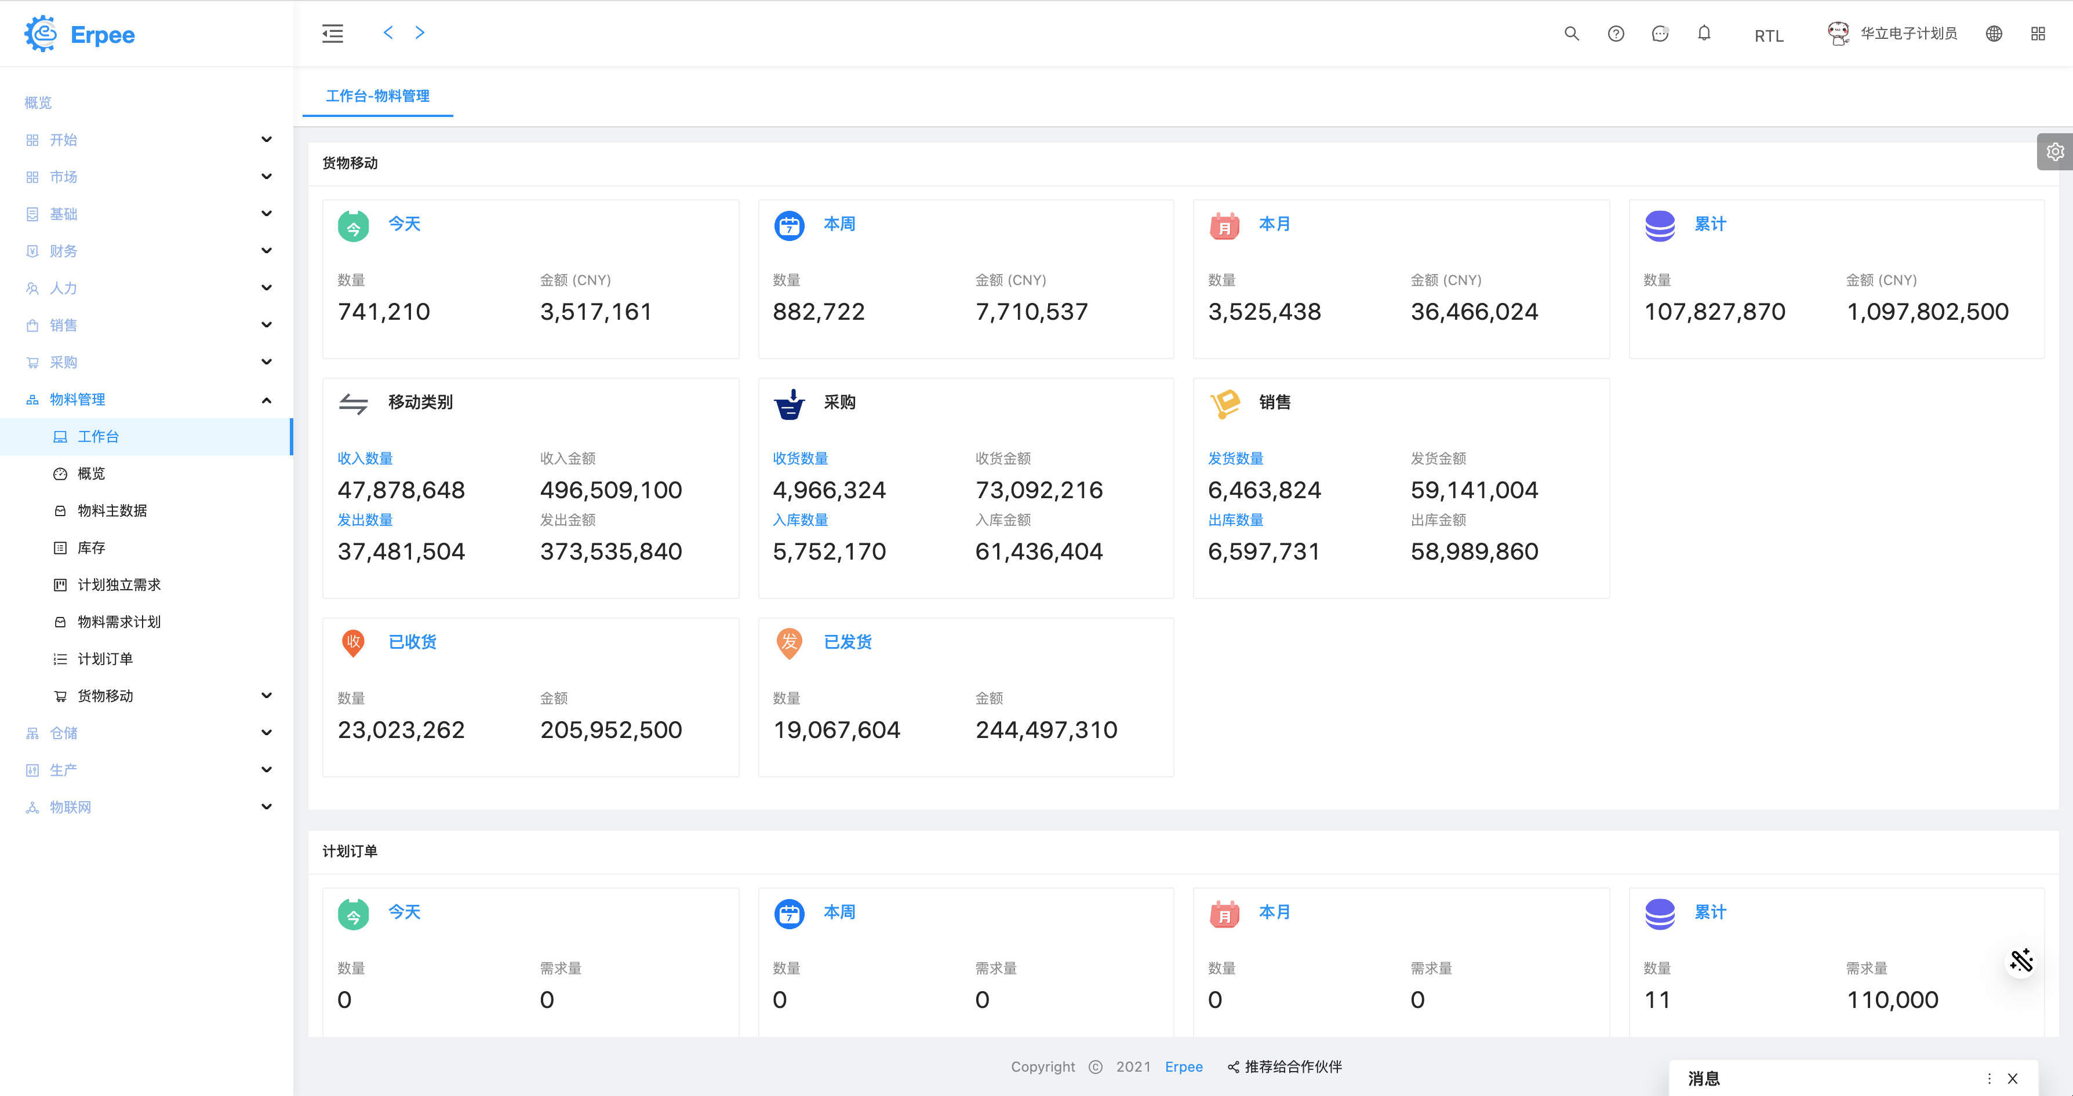The width and height of the screenshot is (2073, 1096).
Task: Open the 库存 menu item
Action: pos(91,547)
